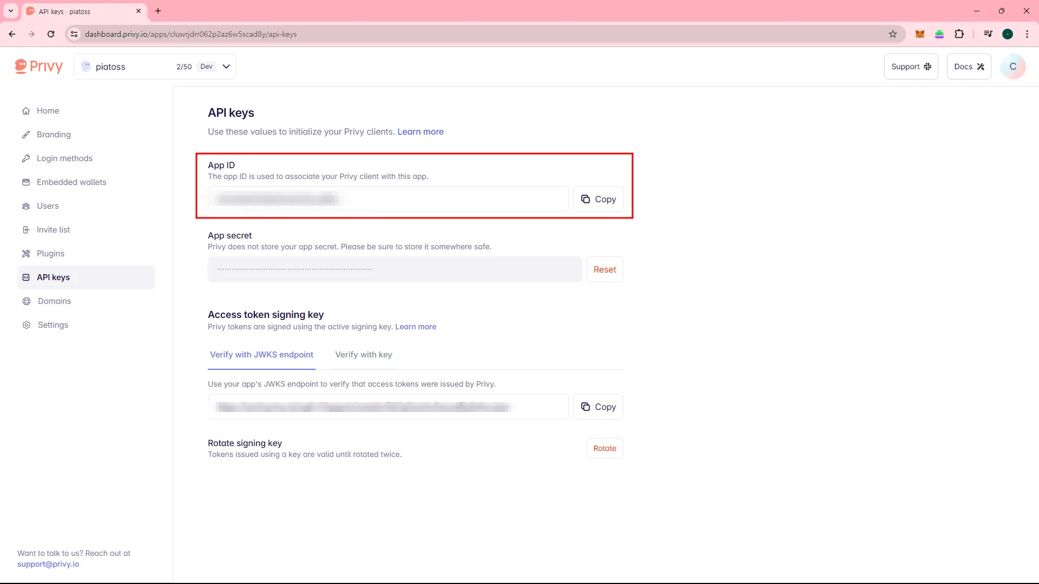1039x584 pixels.
Task: Click the address bar URL
Action: 191,34
